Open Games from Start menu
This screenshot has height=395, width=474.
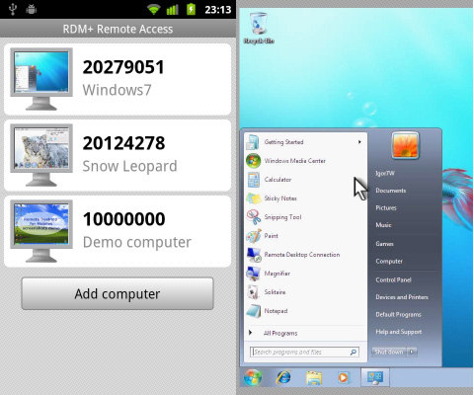click(x=384, y=244)
